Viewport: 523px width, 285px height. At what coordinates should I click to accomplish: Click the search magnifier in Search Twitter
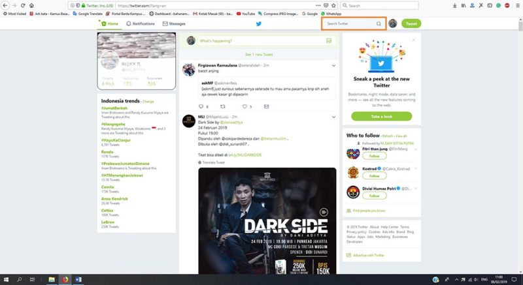tap(379, 23)
